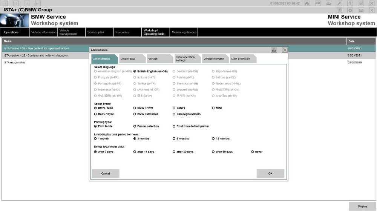Set news display period to 12 months

pyautogui.click(x=213, y=138)
